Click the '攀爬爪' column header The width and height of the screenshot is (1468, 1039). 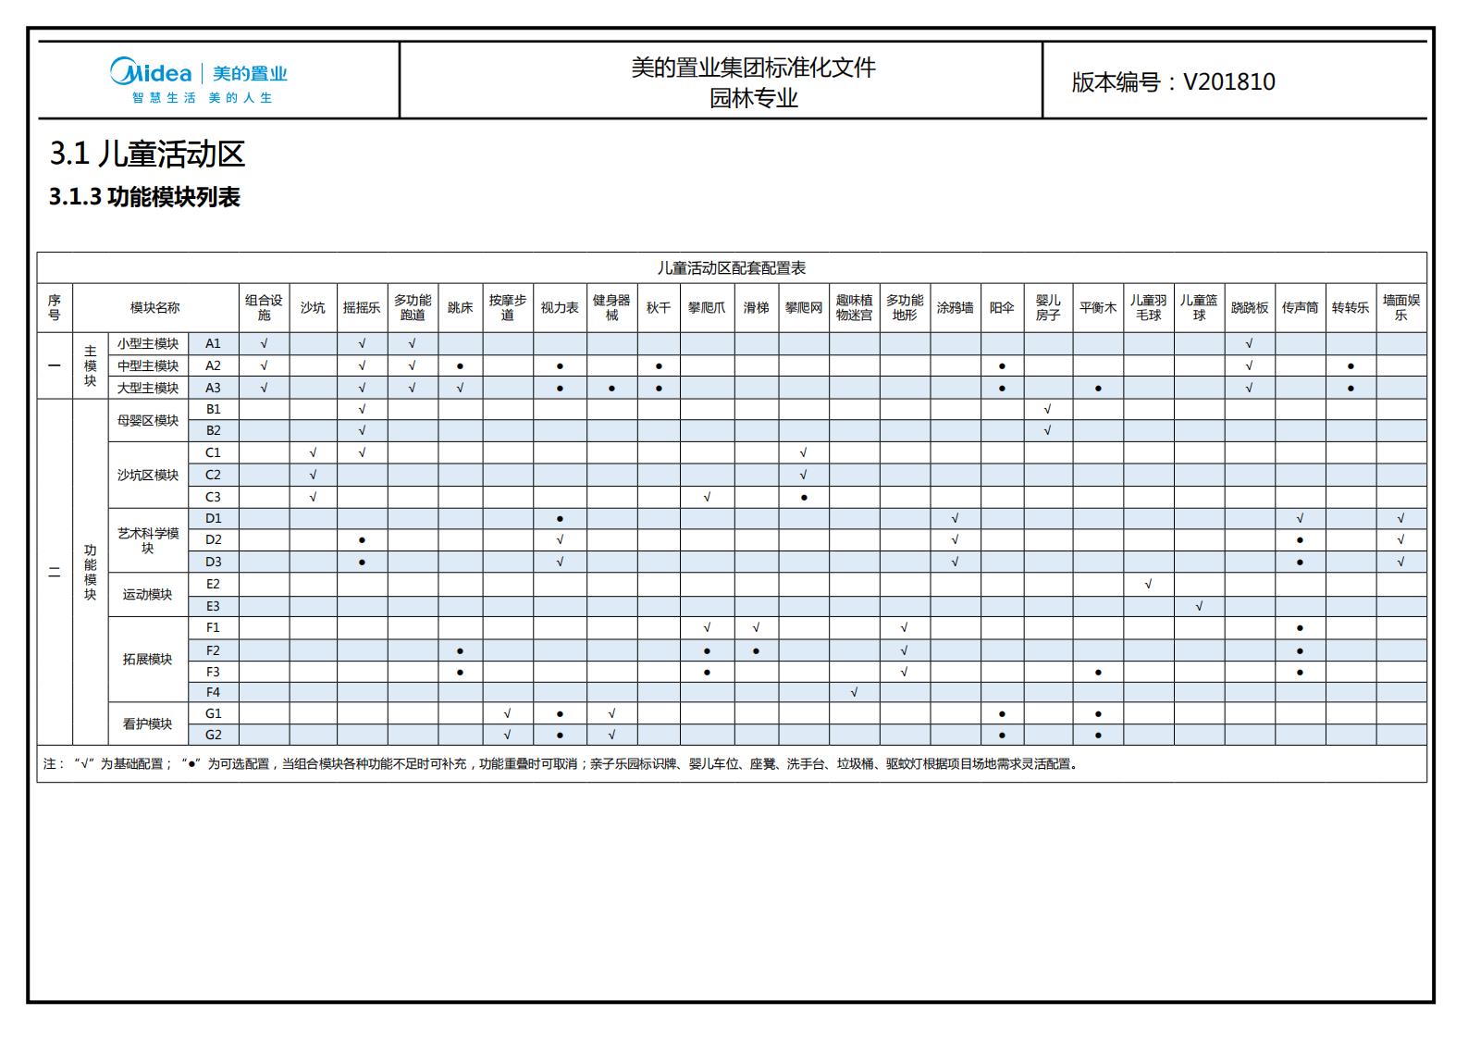pyautogui.click(x=707, y=307)
